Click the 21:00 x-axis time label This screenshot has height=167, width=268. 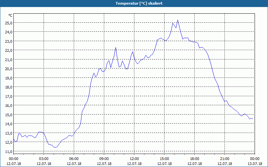coord(224,159)
